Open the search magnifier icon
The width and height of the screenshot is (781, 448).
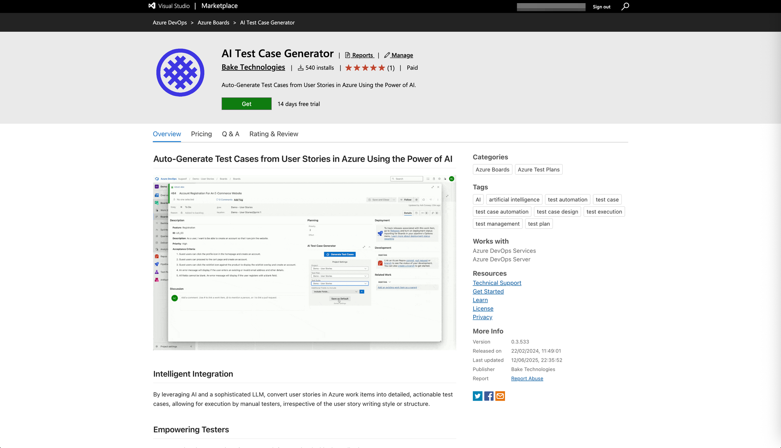click(625, 6)
